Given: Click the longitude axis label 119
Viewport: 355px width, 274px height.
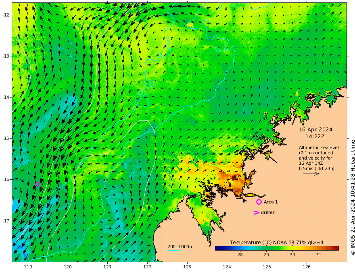Looking at the screenshot, I should (28, 267).
